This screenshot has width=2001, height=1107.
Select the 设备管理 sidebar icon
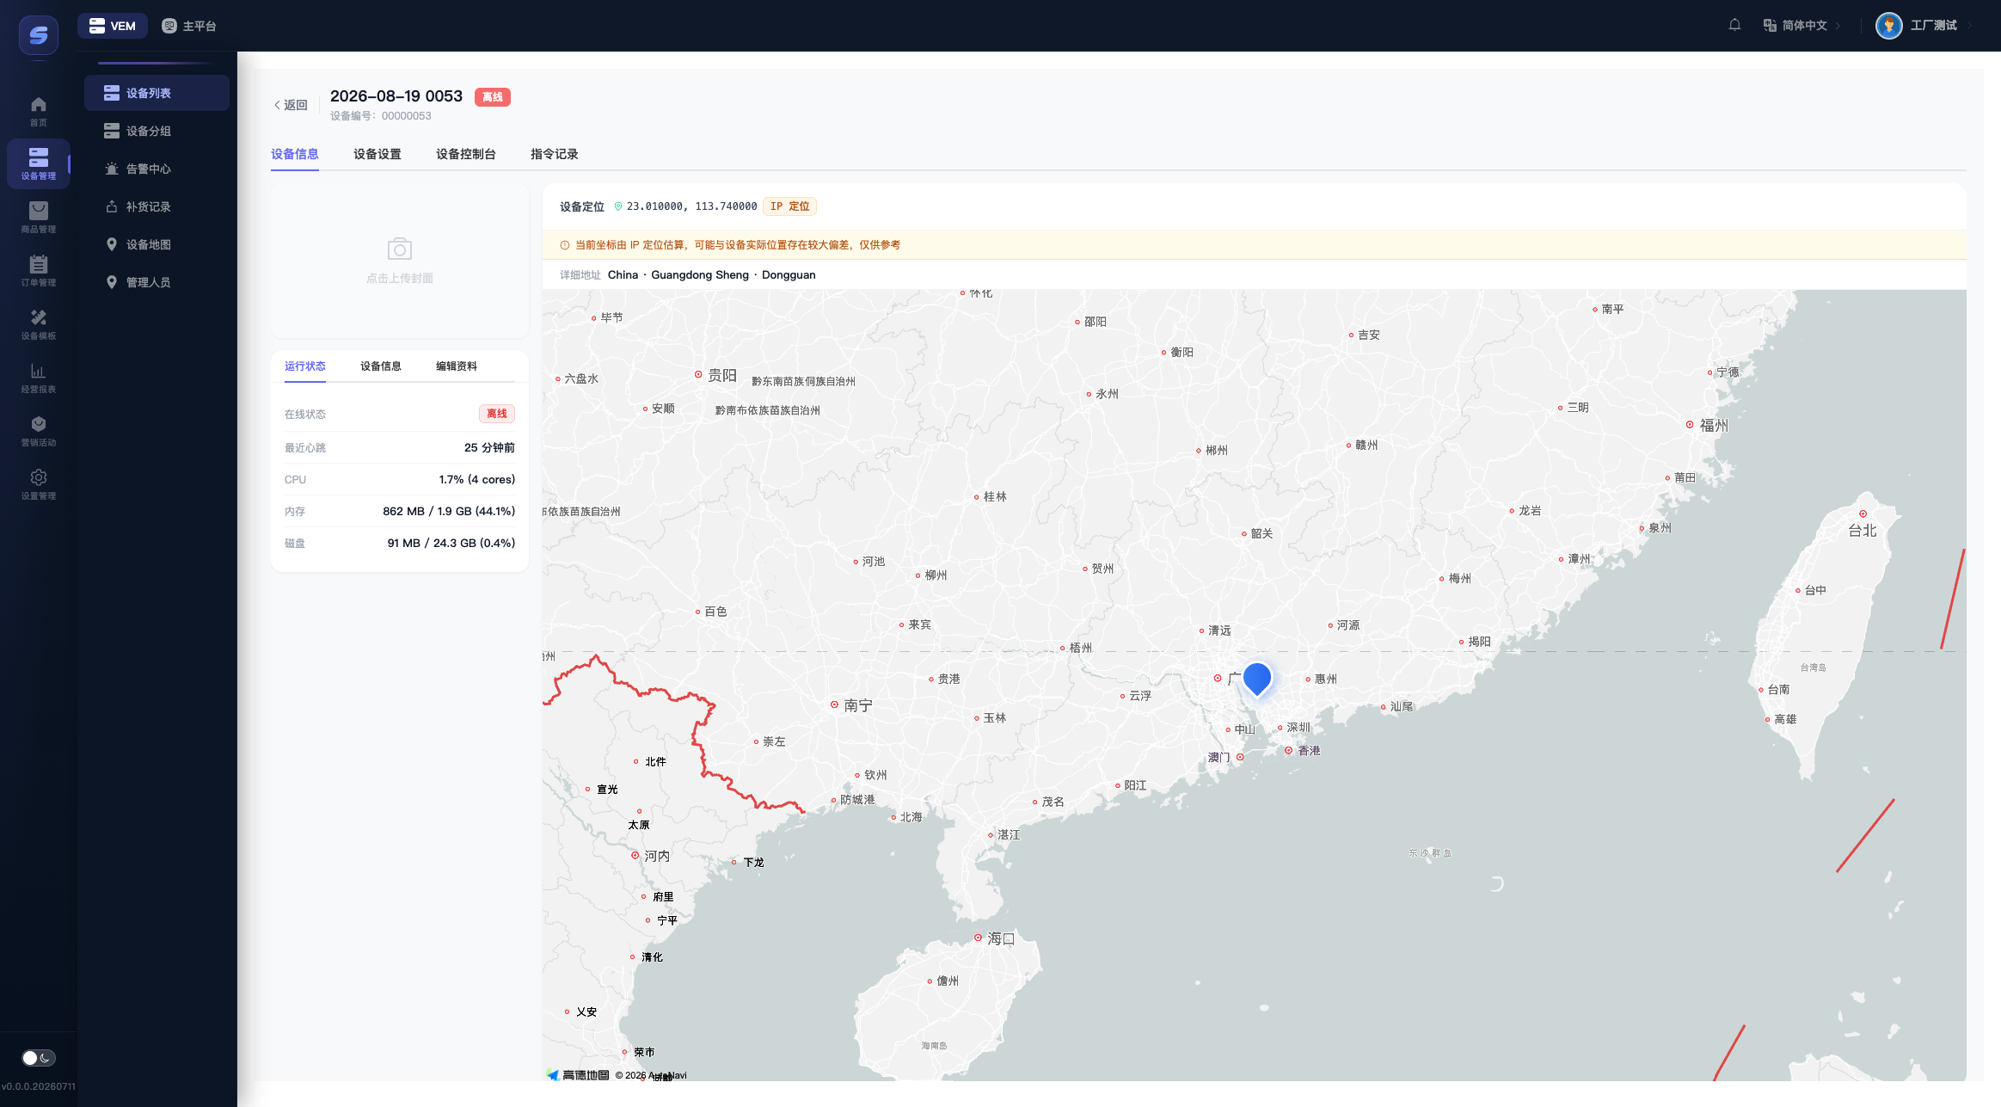point(39,163)
